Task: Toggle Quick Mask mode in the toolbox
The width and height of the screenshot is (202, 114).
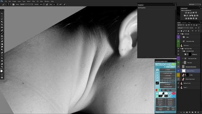Action: [2, 75]
